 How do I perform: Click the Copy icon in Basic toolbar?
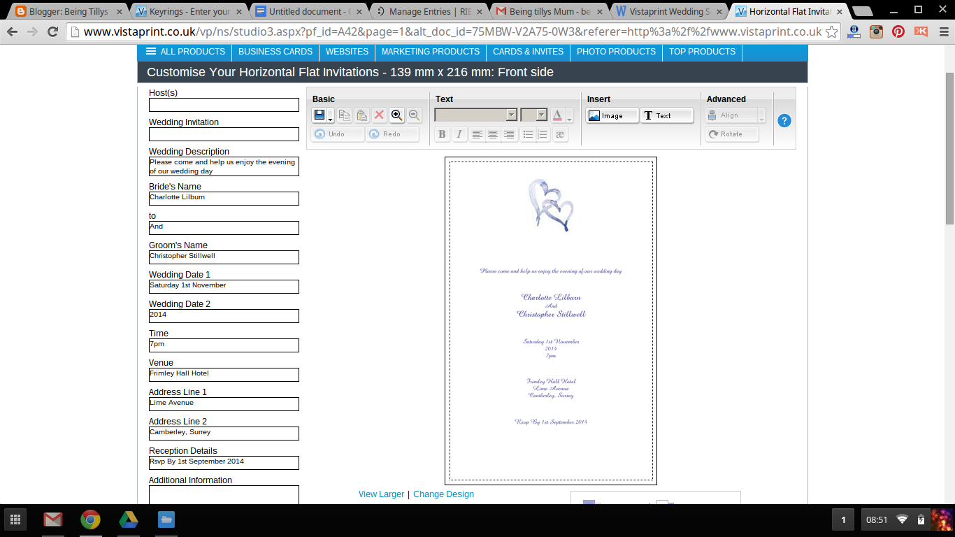tap(344, 115)
